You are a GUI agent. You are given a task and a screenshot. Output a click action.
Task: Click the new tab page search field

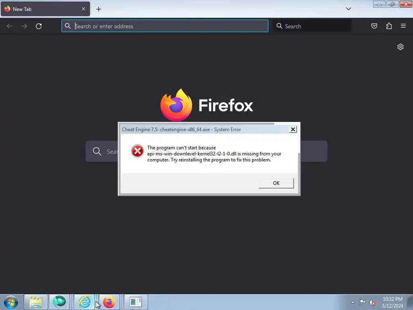coord(206,151)
